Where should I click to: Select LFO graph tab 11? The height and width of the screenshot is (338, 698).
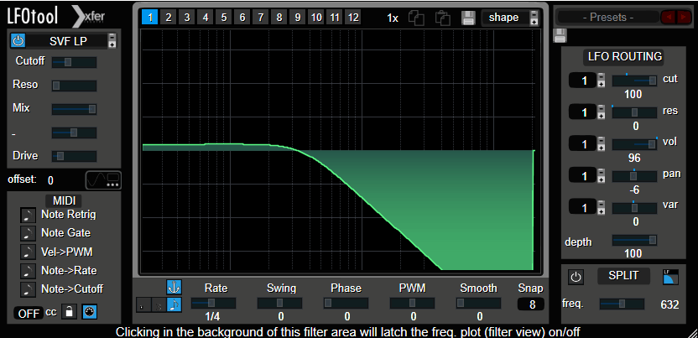click(335, 18)
